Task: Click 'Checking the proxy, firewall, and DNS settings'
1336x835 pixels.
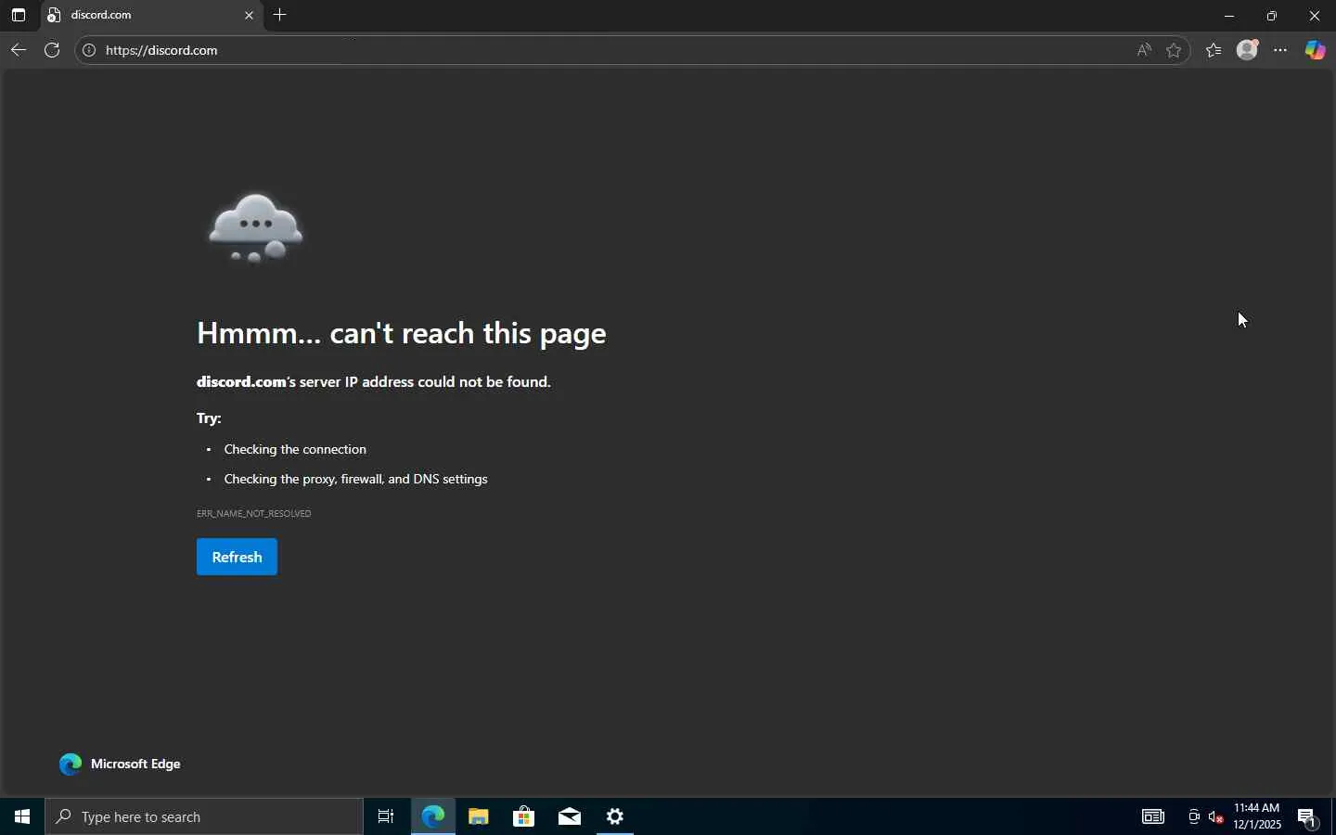Action: click(356, 479)
